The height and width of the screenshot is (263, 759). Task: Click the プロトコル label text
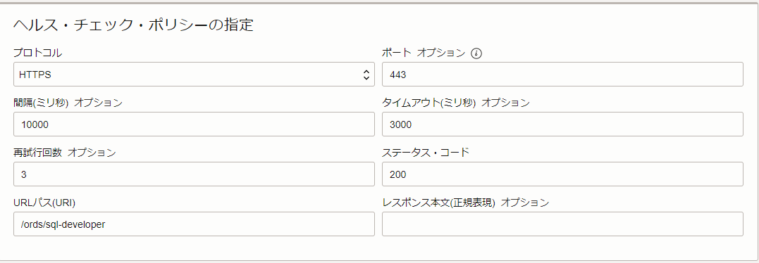coord(38,53)
